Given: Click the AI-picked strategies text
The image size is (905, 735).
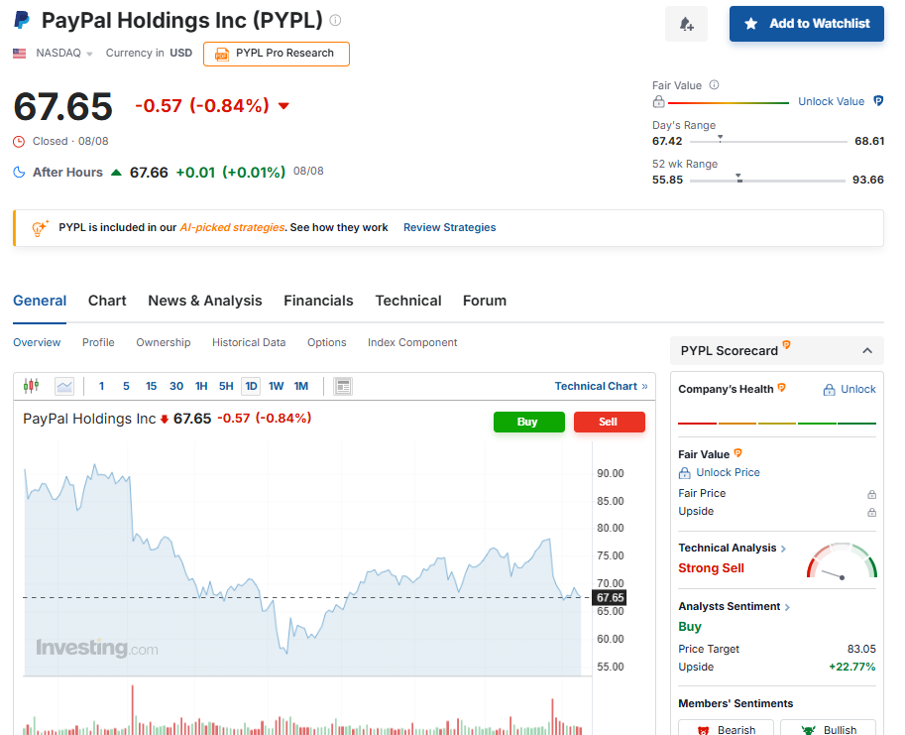Looking at the screenshot, I should click(232, 227).
